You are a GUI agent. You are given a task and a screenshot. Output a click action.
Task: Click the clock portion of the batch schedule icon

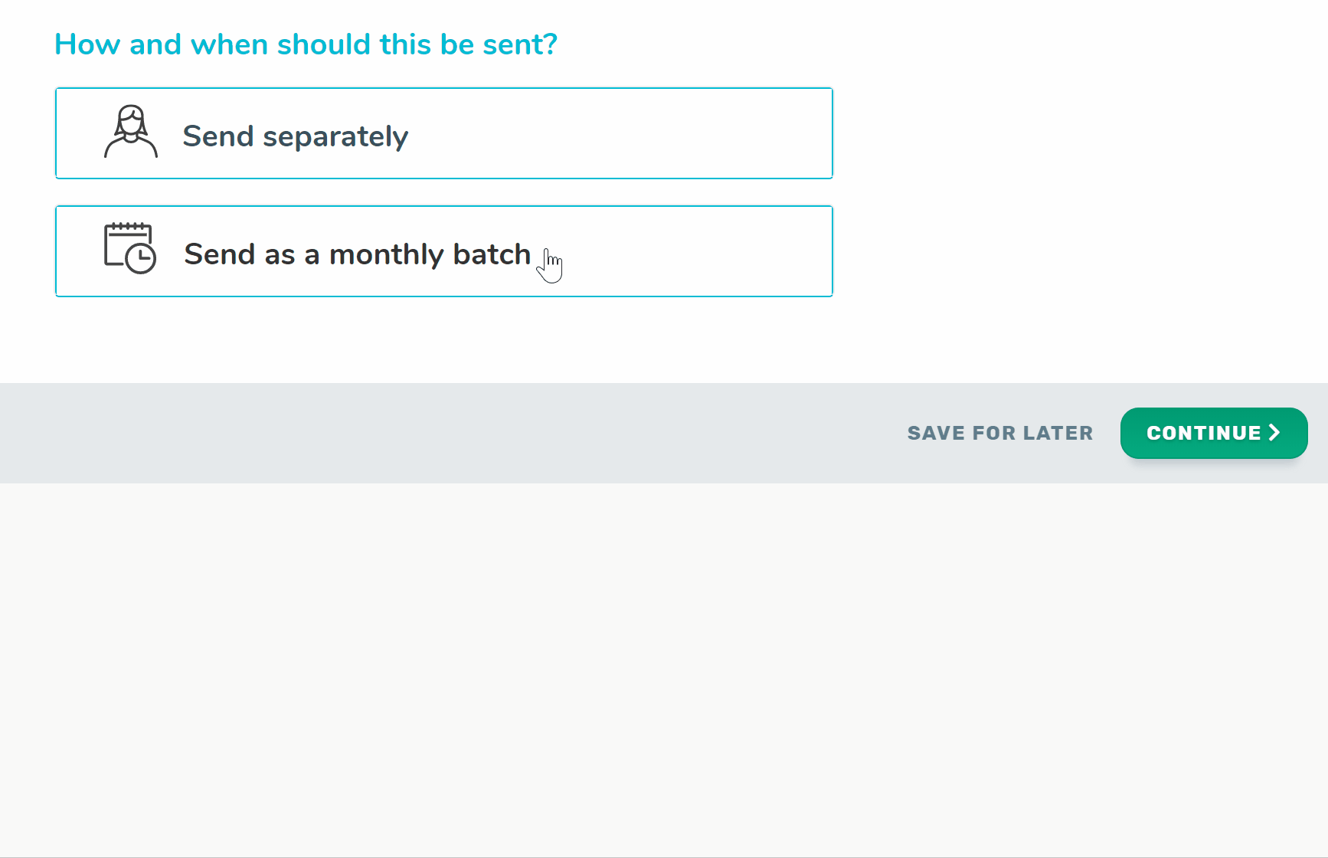141,259
